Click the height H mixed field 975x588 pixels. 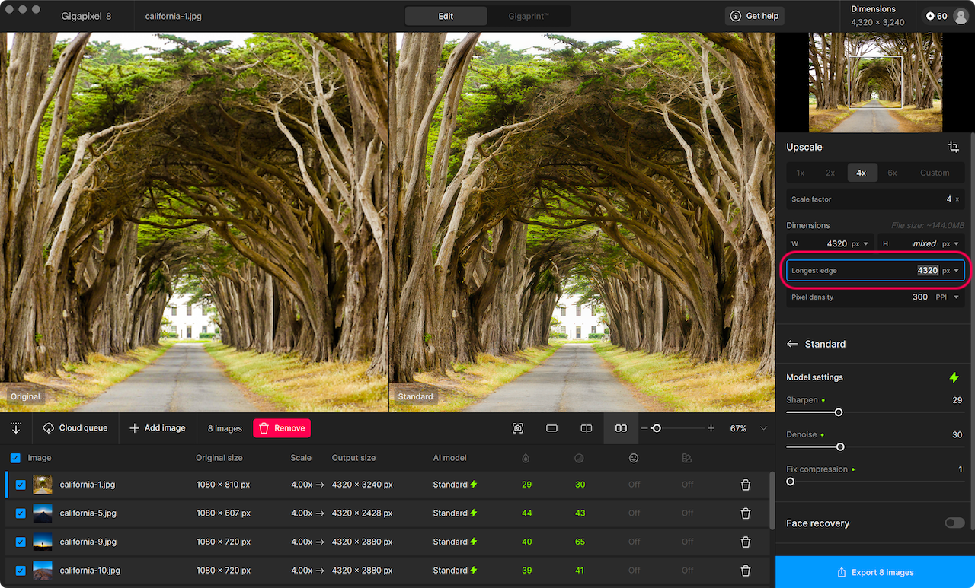pyautogui.click(x=921, y=244)
